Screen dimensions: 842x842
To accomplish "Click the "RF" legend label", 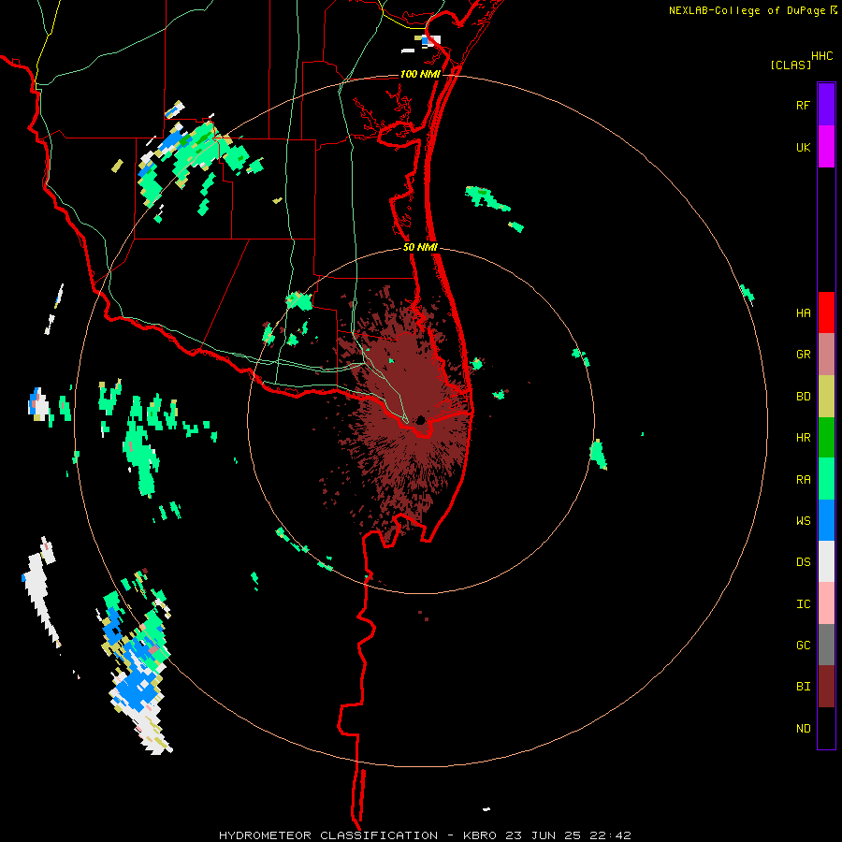I will tap(803, 105).
